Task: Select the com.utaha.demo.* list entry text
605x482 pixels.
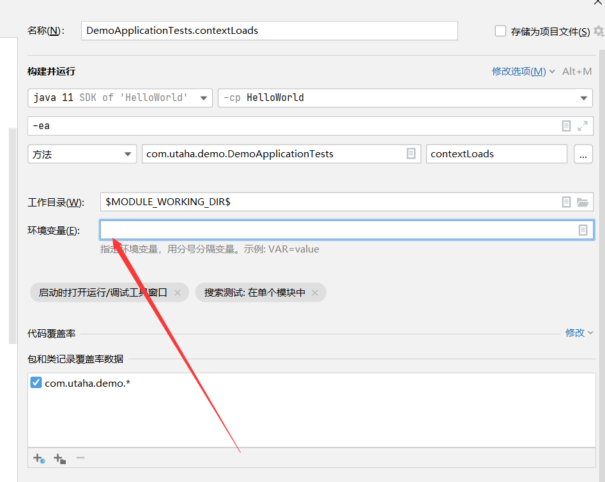Action: tap(88, 383)
